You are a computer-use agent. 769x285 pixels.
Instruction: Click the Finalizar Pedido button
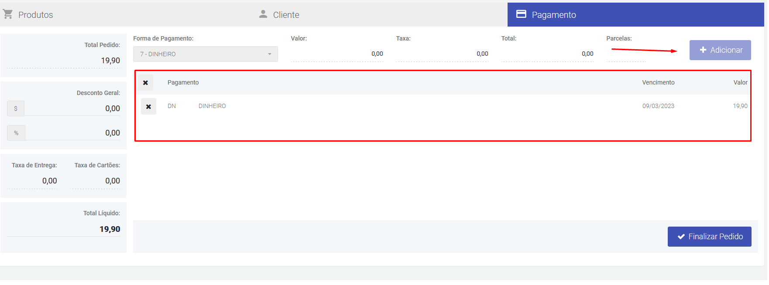(x=709, y=237)
